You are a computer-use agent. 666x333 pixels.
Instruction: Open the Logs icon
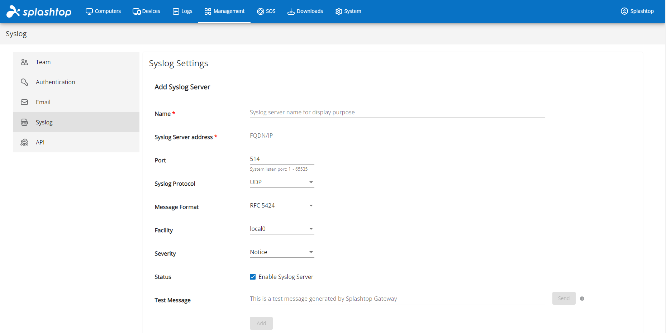176,11
